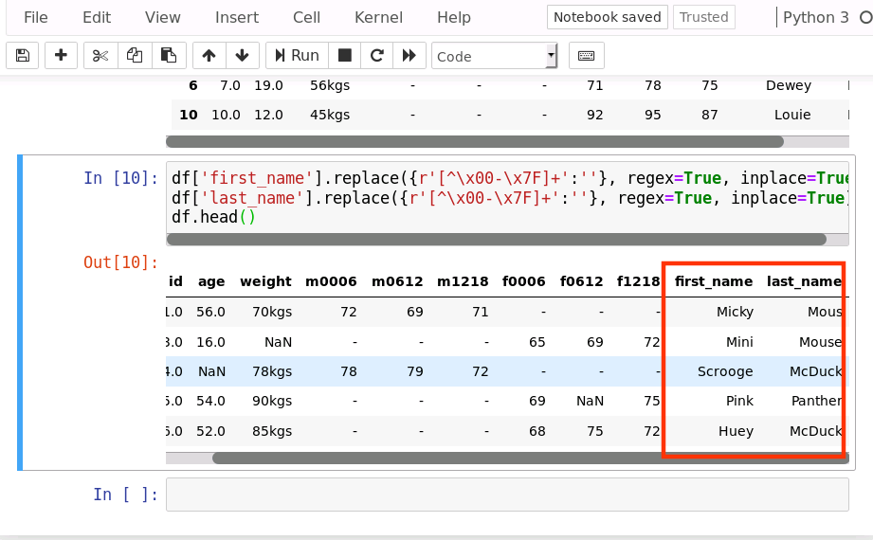Open the Kernel menu
This screenshot has height=540, width=873.
[x=378, y=17]
